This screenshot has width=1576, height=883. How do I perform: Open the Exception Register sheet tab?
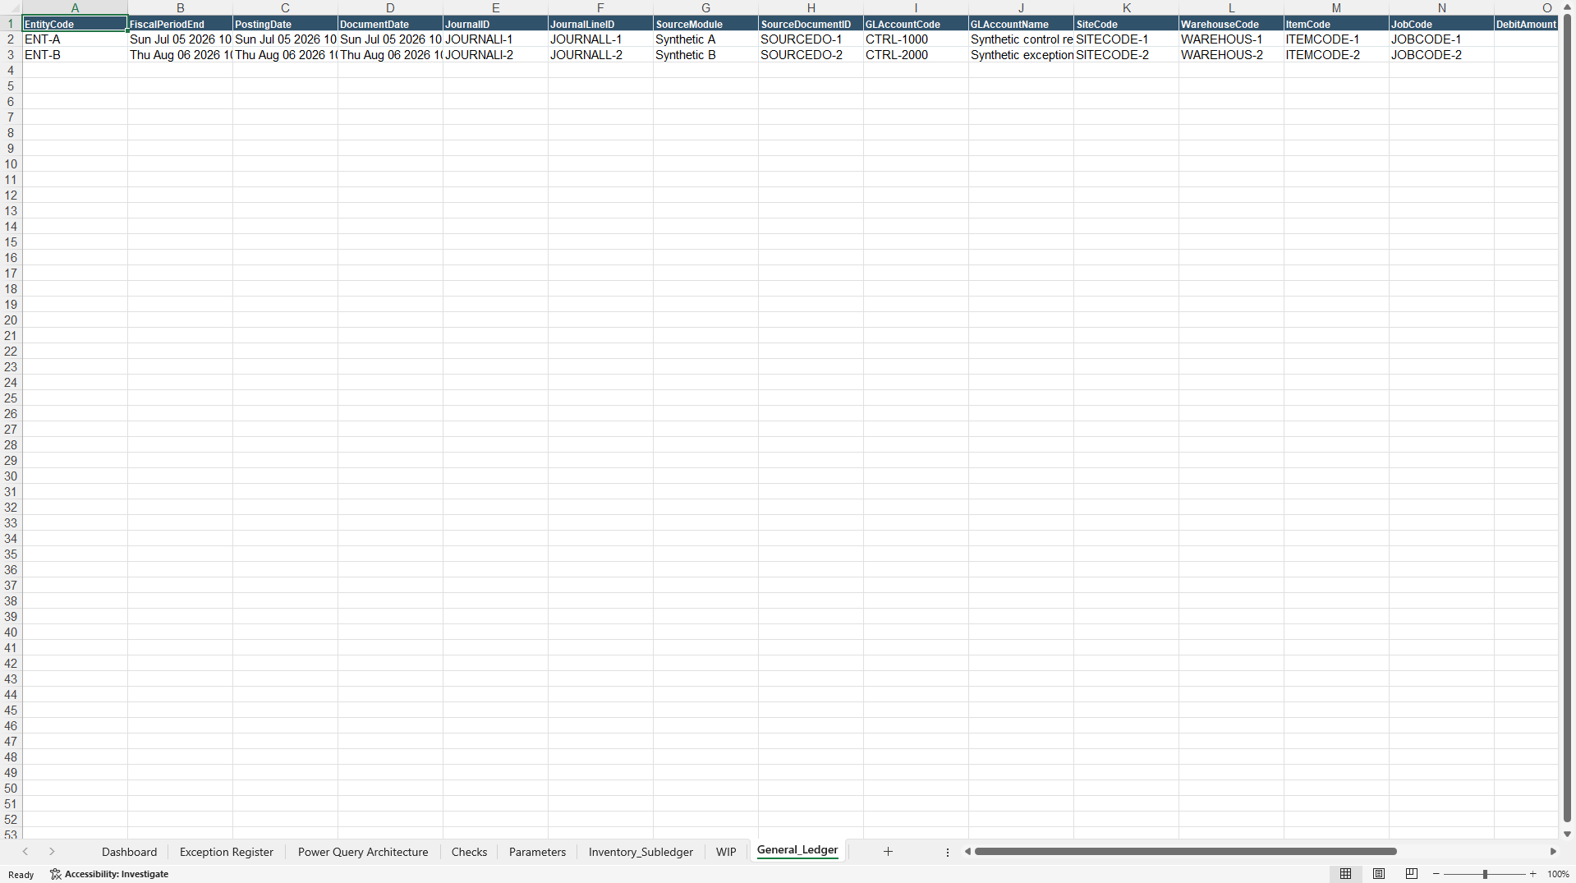point(226,852)
